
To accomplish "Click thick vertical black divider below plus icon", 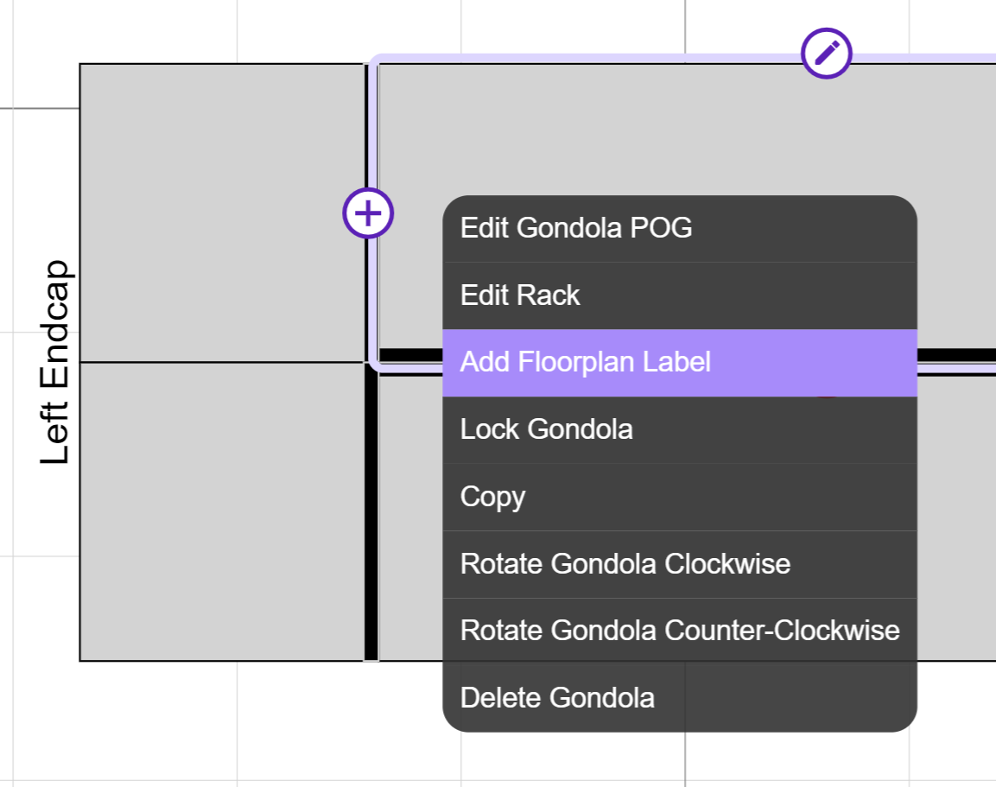I will (x=371, y=515).
